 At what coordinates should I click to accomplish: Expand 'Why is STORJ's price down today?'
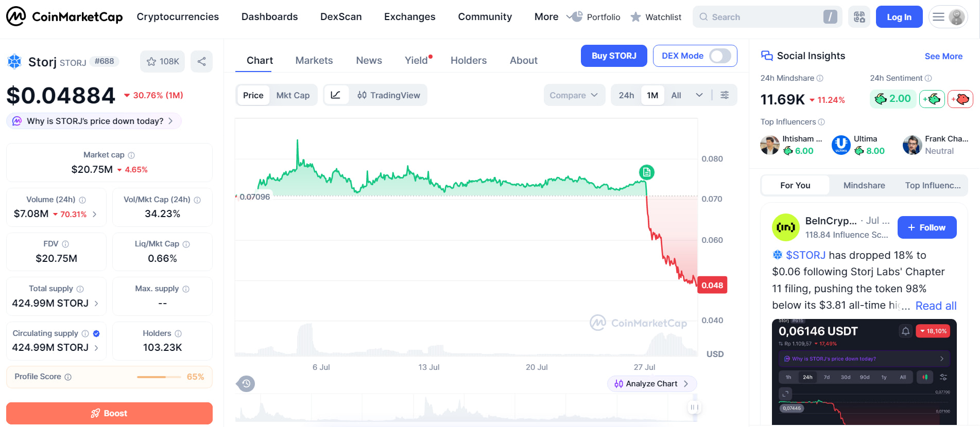94,121
